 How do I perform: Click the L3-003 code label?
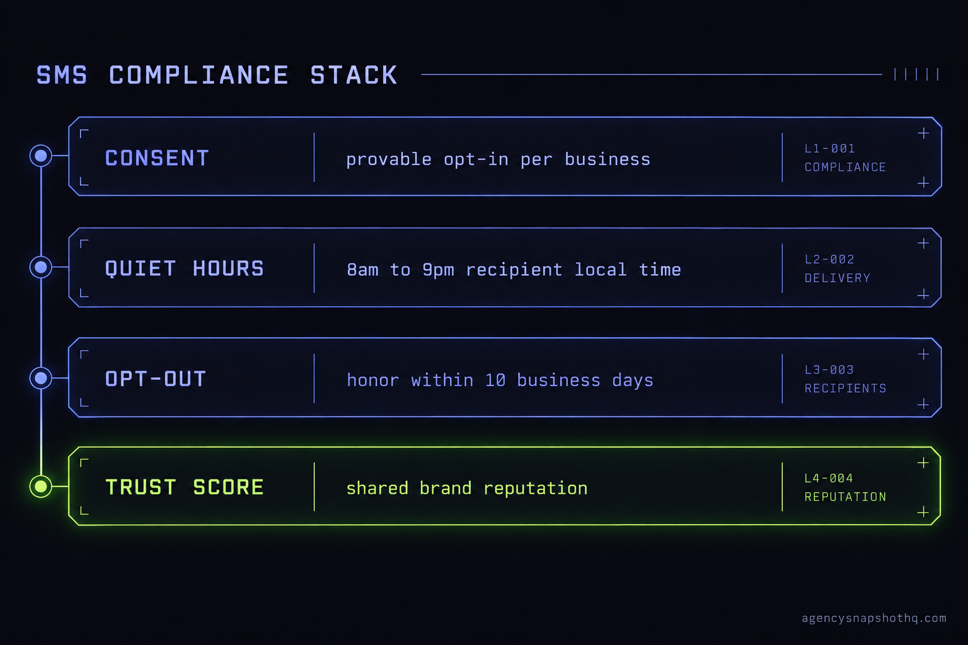tap(829, 370)
